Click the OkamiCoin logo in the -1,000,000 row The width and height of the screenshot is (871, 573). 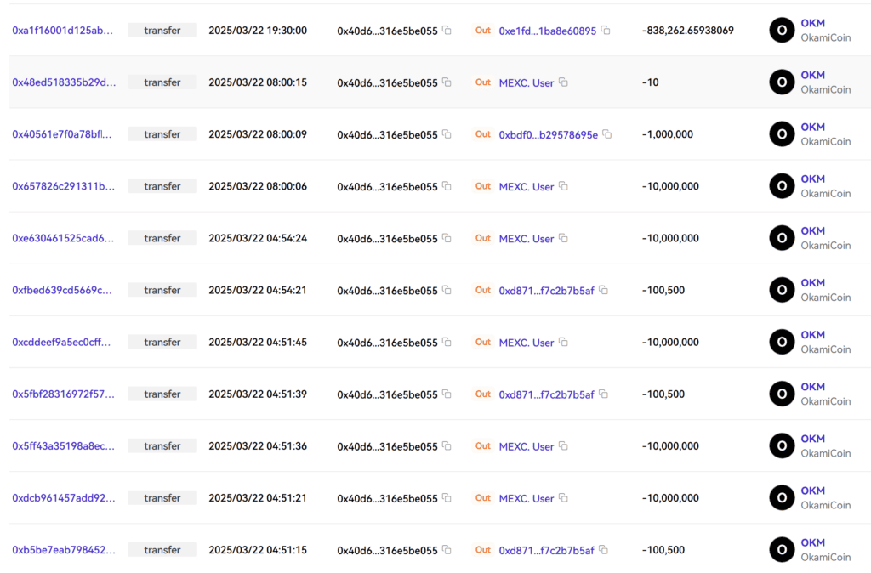pyautogui.click(x=782, y=134)
